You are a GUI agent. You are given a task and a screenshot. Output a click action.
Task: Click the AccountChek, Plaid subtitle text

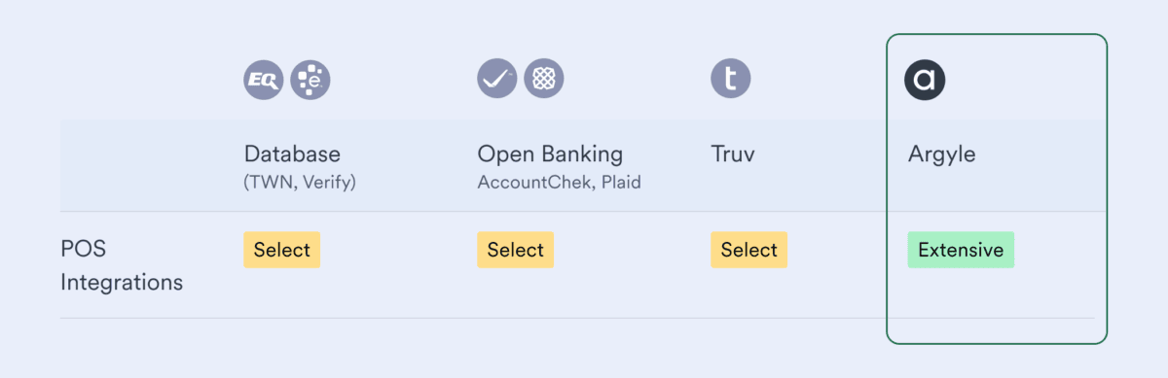[559, 183]
